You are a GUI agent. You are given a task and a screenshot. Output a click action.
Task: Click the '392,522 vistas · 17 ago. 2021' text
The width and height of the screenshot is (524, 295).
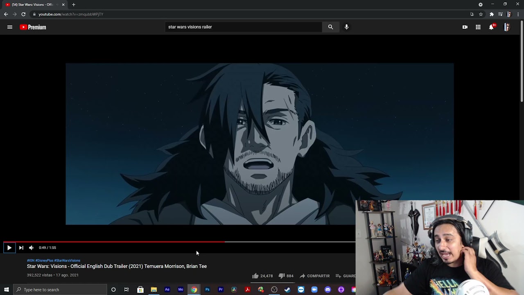pos(53,275)
